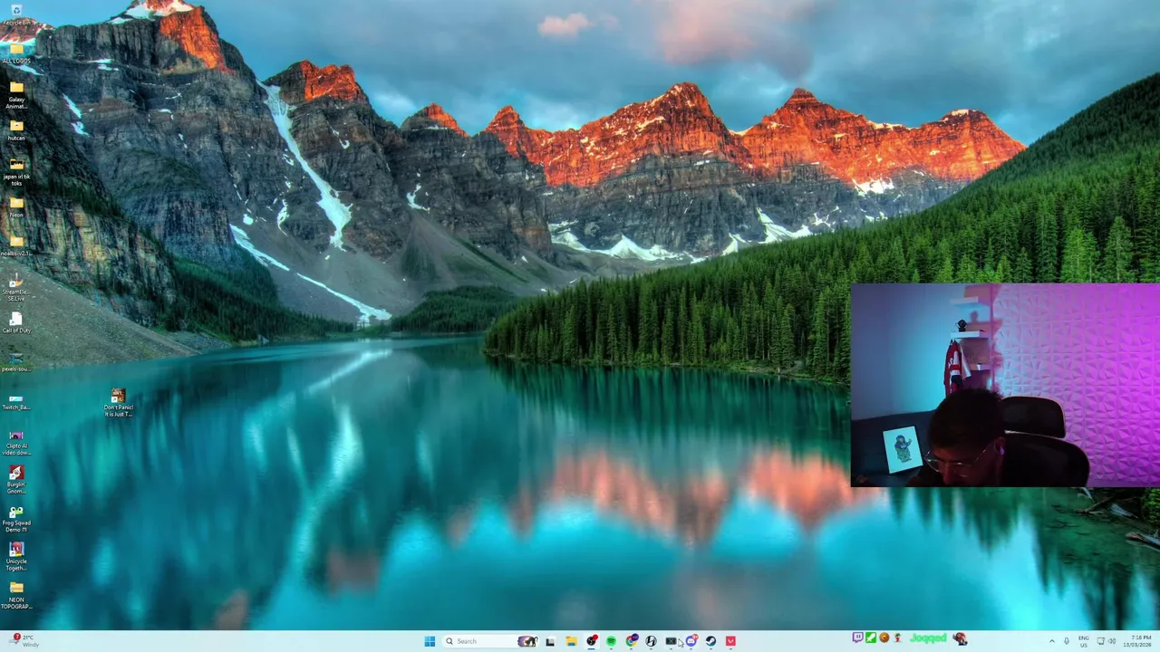The width and height of the screenshot is (1160, 652).
Task: Open Google Chrome from the taskbar
Action: point(632,641)
